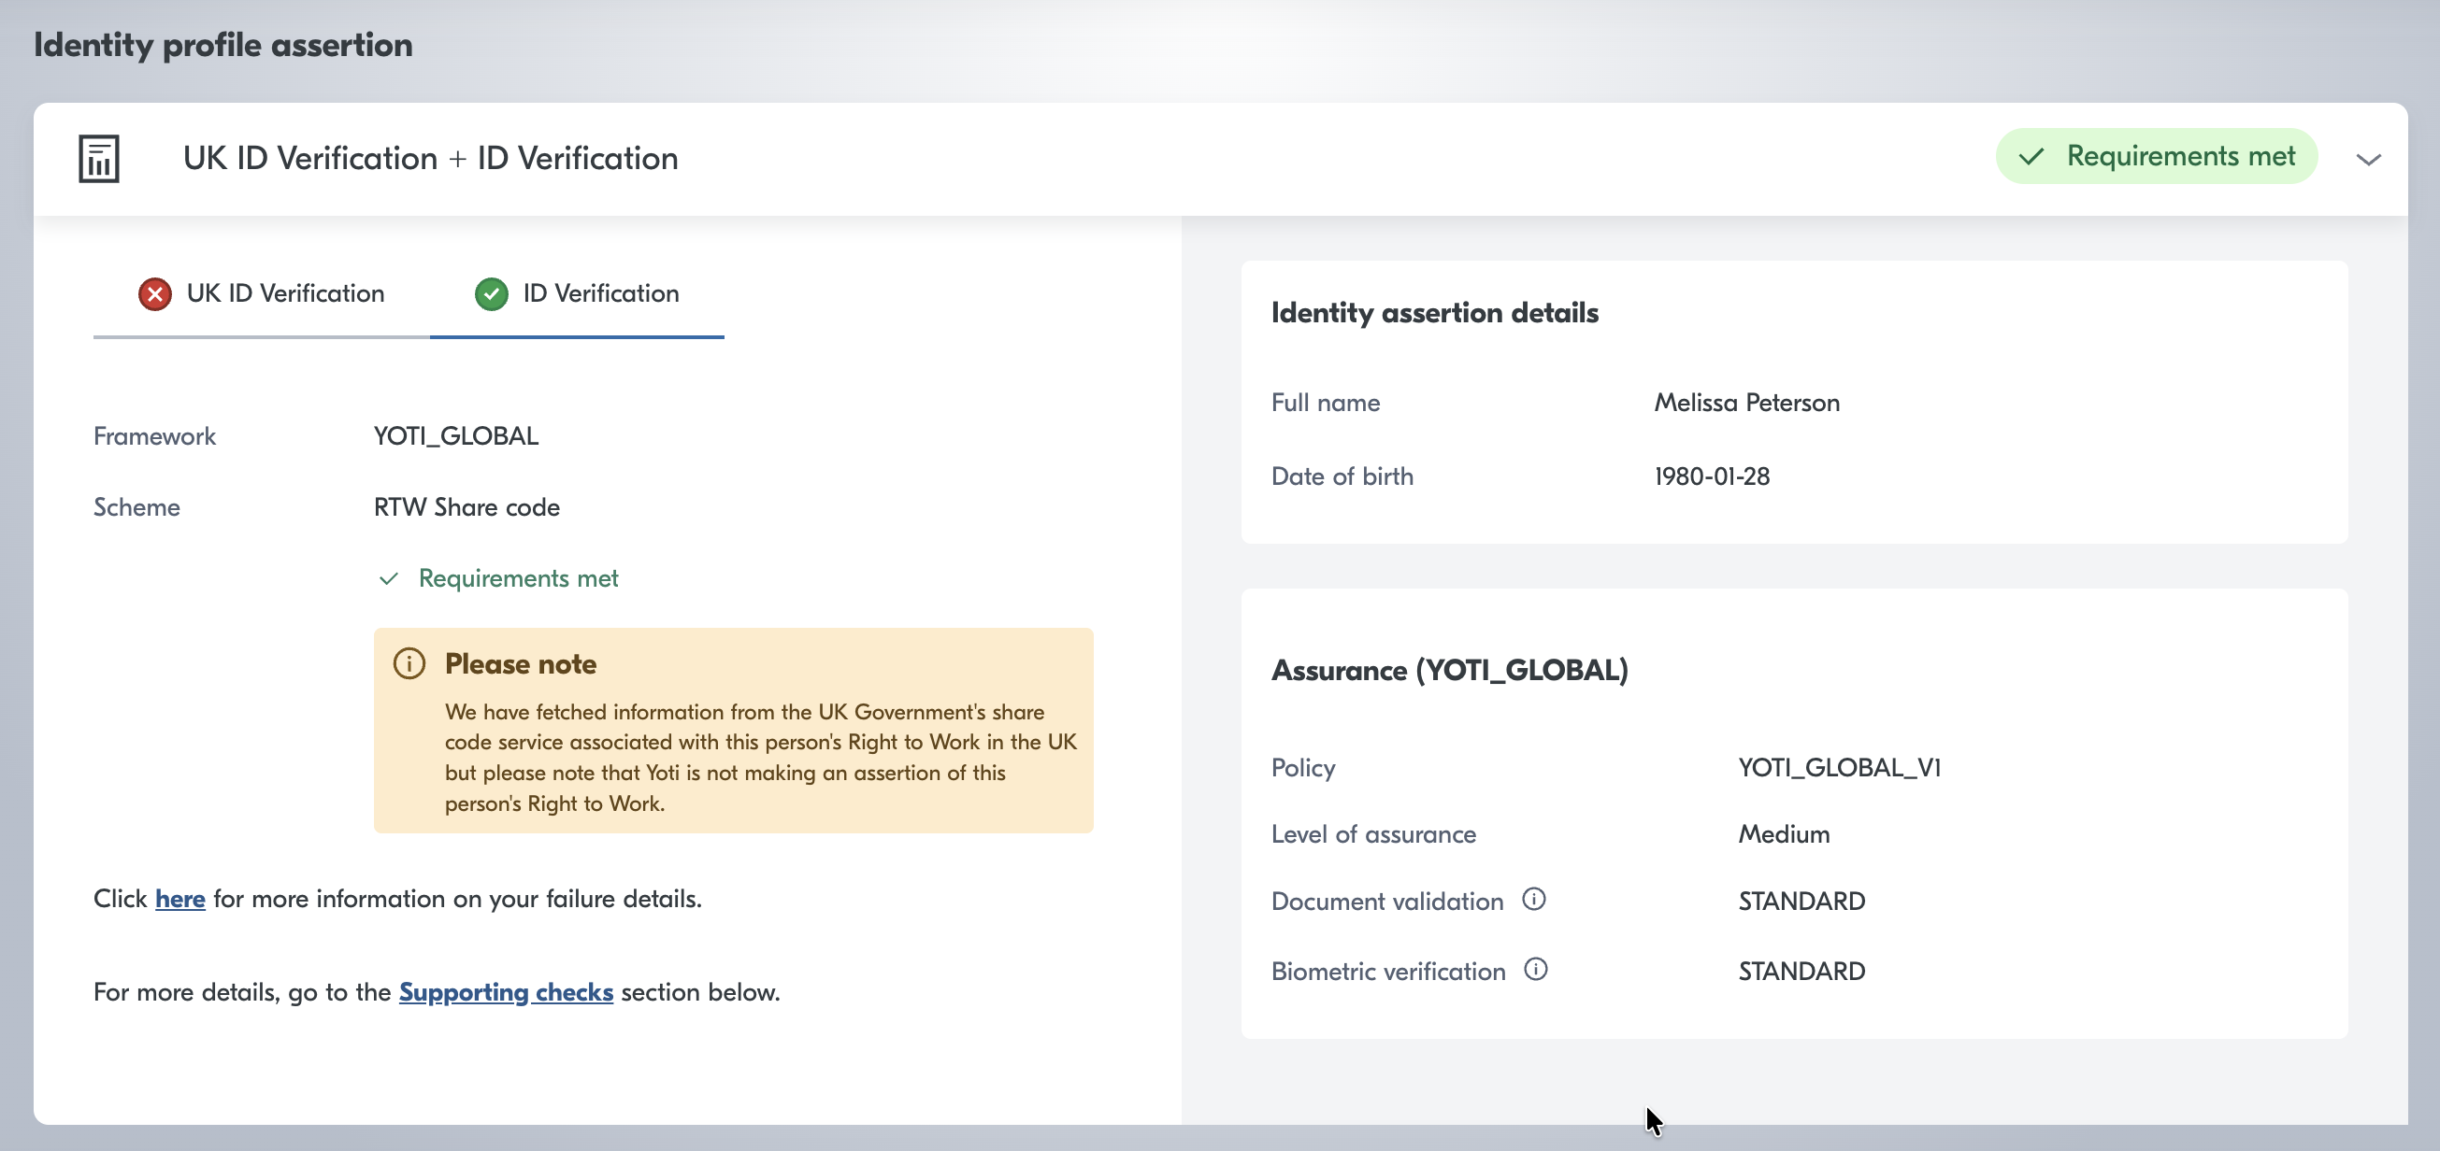Image resolution: width=2440 pixels, height=1151 pixels.
Task: Click the UK ID Verification + ID Verification header
Action: (x=430, y=158)
